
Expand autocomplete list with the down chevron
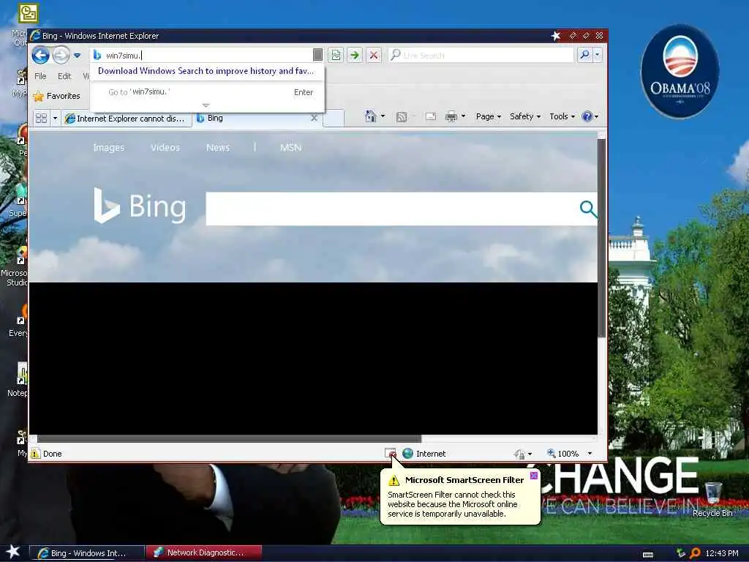pyautogui.click(x=206, y=105)
